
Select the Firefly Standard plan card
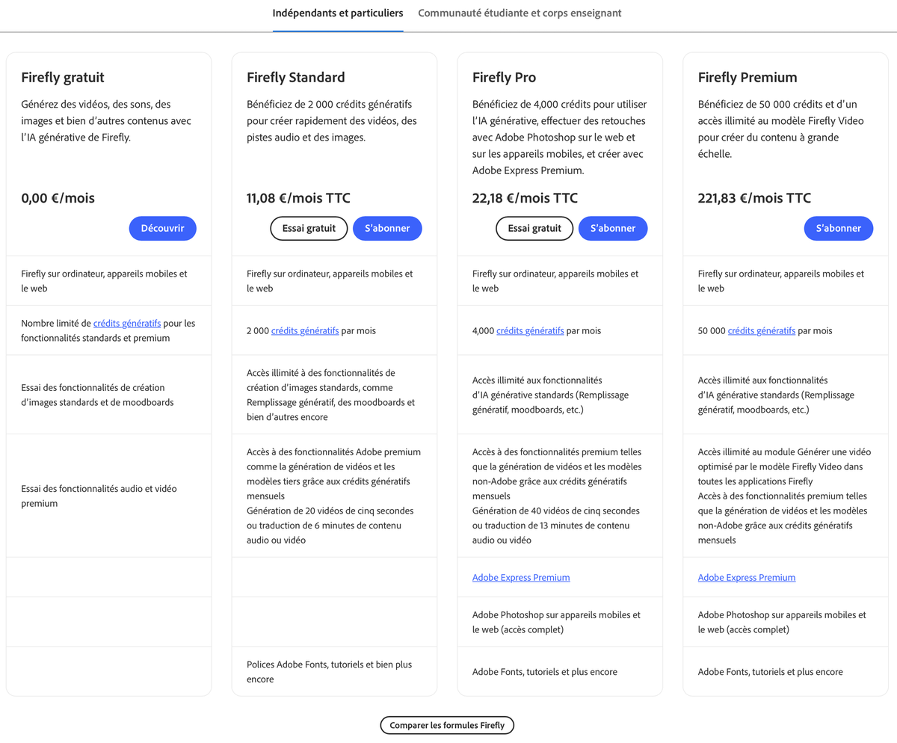tap(334, 77)
